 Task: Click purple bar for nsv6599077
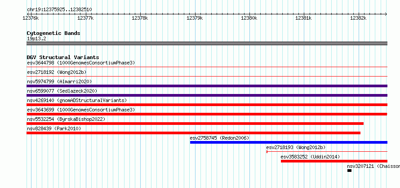[207, 95]
